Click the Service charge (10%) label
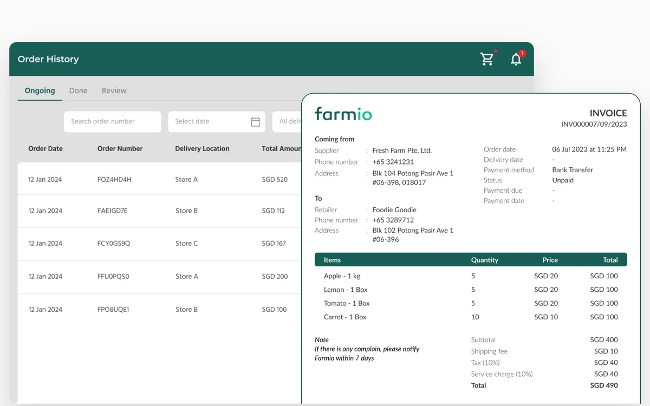Image resolution: width=650 pixels, height=406 pixels. (x=502, y=374)
